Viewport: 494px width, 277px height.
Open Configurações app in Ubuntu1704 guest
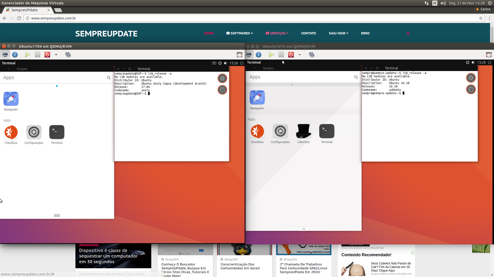click(x=34, y=132)
